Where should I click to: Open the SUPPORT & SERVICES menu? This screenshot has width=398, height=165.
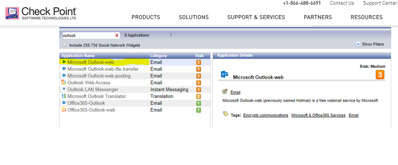(x=256, y=17)
